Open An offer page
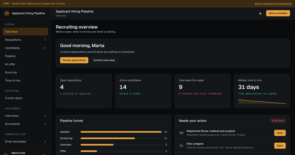This screenshot has width=295, height=155. click(x=25, y=64)
